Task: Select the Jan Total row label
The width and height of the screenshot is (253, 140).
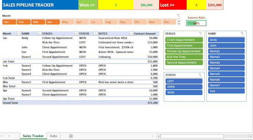Action: (9, 61)
